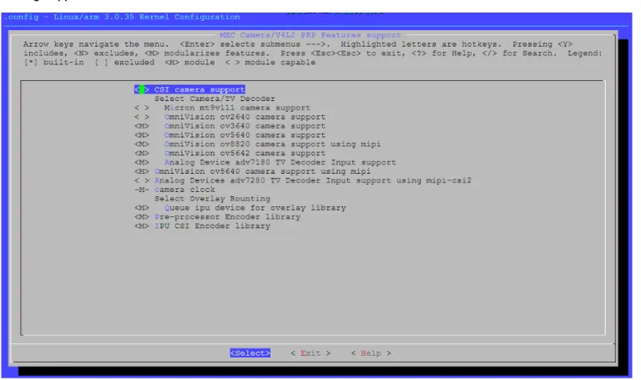Click 'Queue ipu device for overlay library'
The width and height of the screenshot is (641, 380).
click(255, 208)
